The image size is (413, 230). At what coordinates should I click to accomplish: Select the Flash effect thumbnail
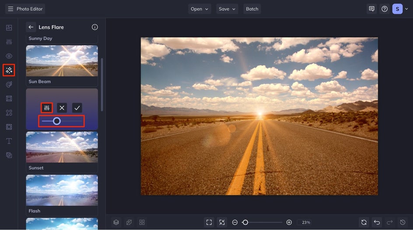pos(62,190)
